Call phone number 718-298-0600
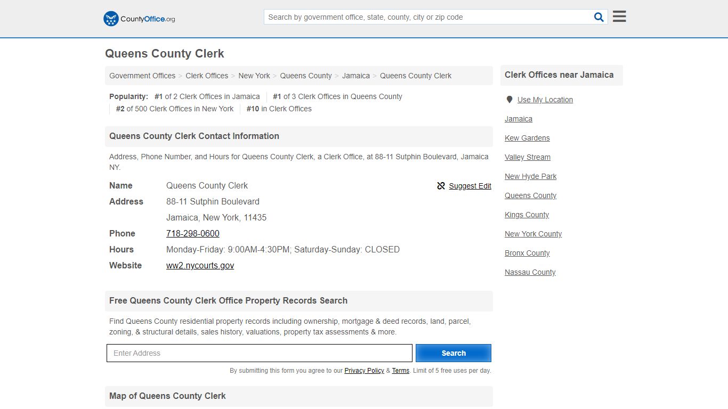The image size is (728, 409). tap(193, 233)
